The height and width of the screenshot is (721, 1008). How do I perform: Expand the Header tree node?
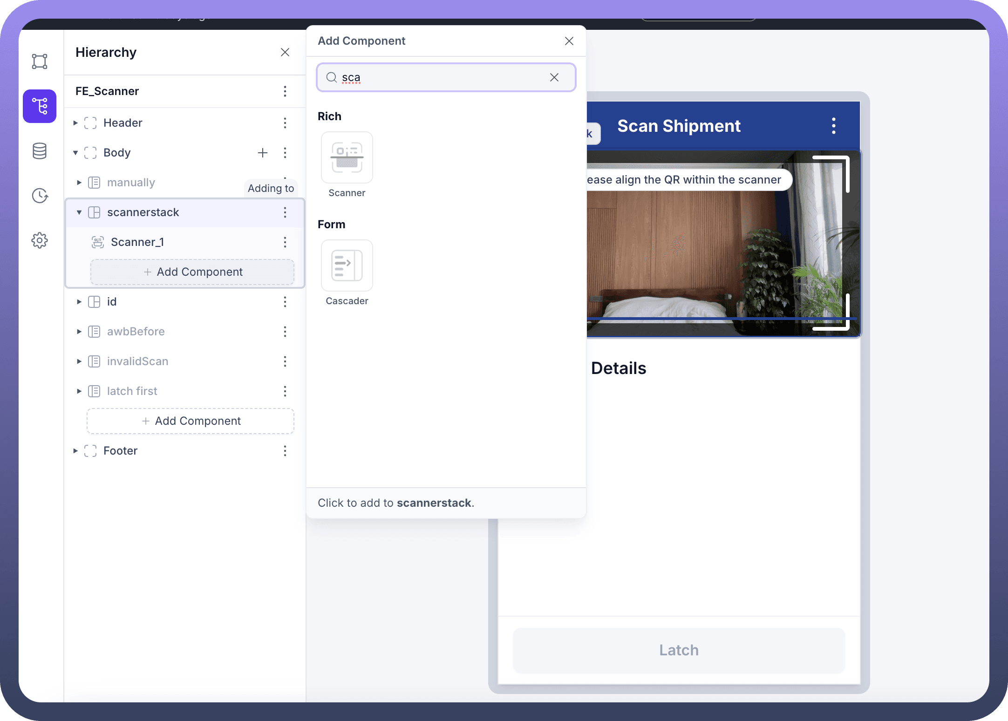pos(75,123)
